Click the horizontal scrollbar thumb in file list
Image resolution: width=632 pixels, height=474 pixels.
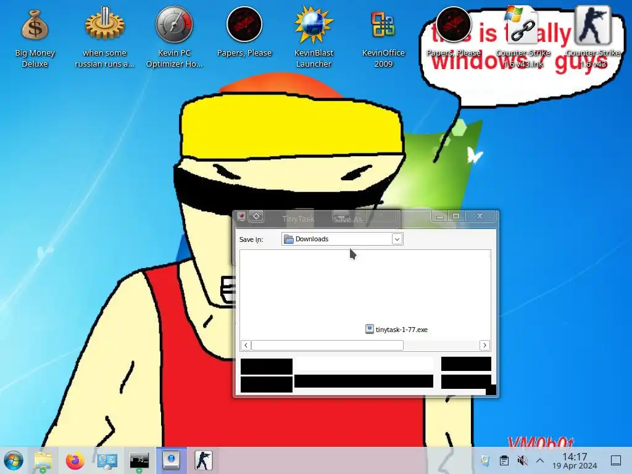click(327, 346)
